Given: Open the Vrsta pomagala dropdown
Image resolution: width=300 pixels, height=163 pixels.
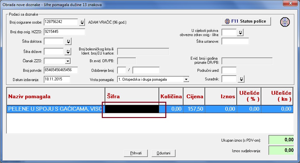Looking at the screenshot, I should click(x=186, y=79).
